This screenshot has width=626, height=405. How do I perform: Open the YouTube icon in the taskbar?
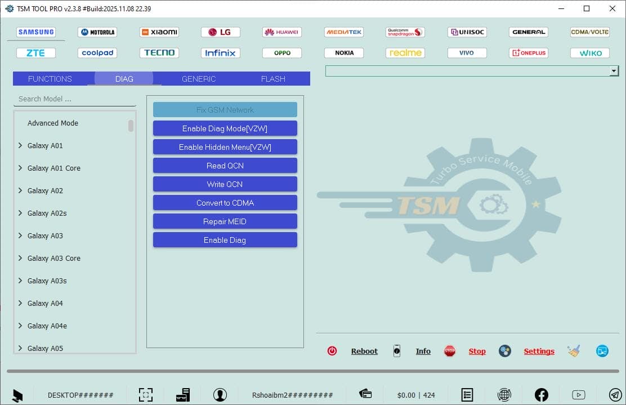tap(579, 394)
